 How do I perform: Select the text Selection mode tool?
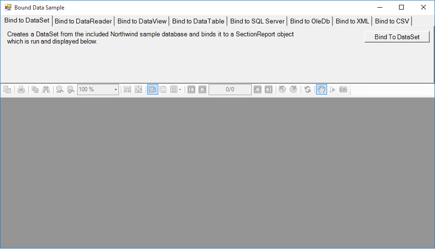[332, 89]
